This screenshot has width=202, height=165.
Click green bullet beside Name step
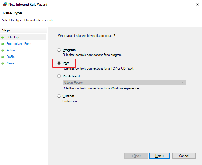pyautogui.click(x=3, y=64)
